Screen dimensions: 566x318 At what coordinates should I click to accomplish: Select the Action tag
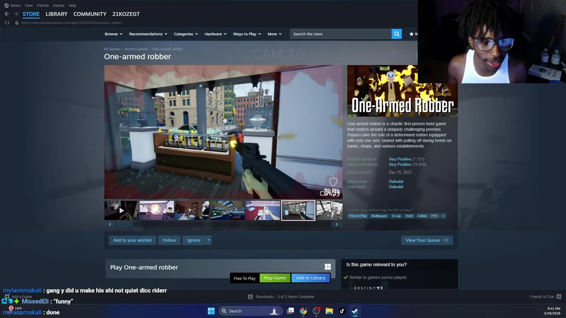(422, 216)
